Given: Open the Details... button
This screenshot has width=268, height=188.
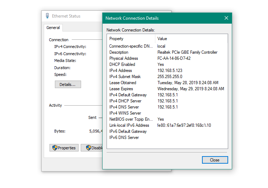Looking at the screenshot, I should pos(67,85).
